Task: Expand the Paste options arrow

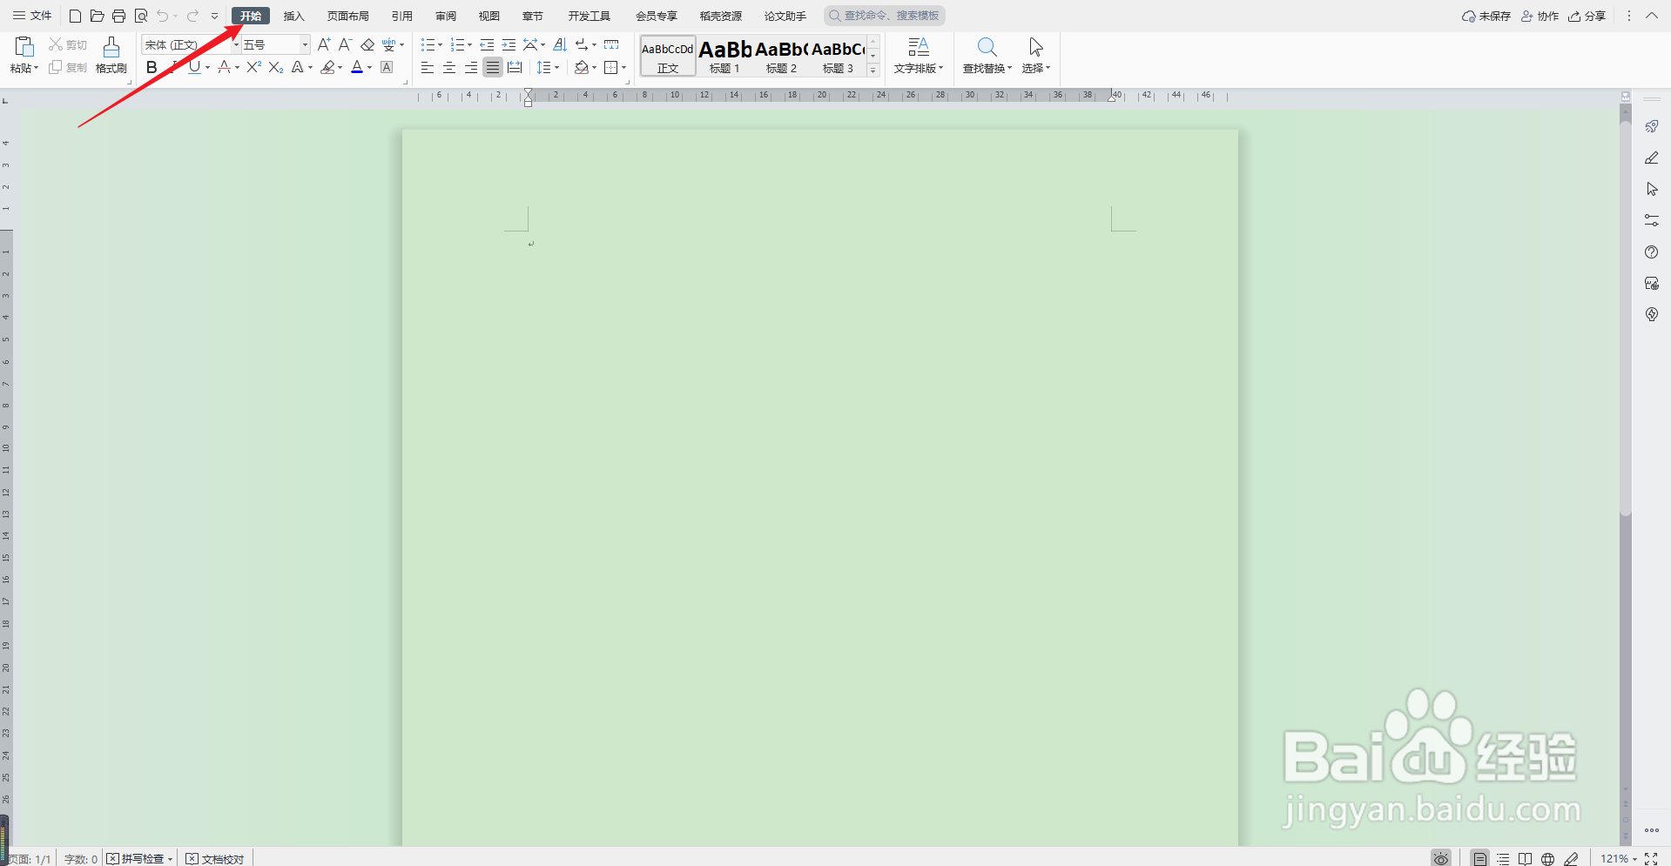Action: tap(37, 68)
